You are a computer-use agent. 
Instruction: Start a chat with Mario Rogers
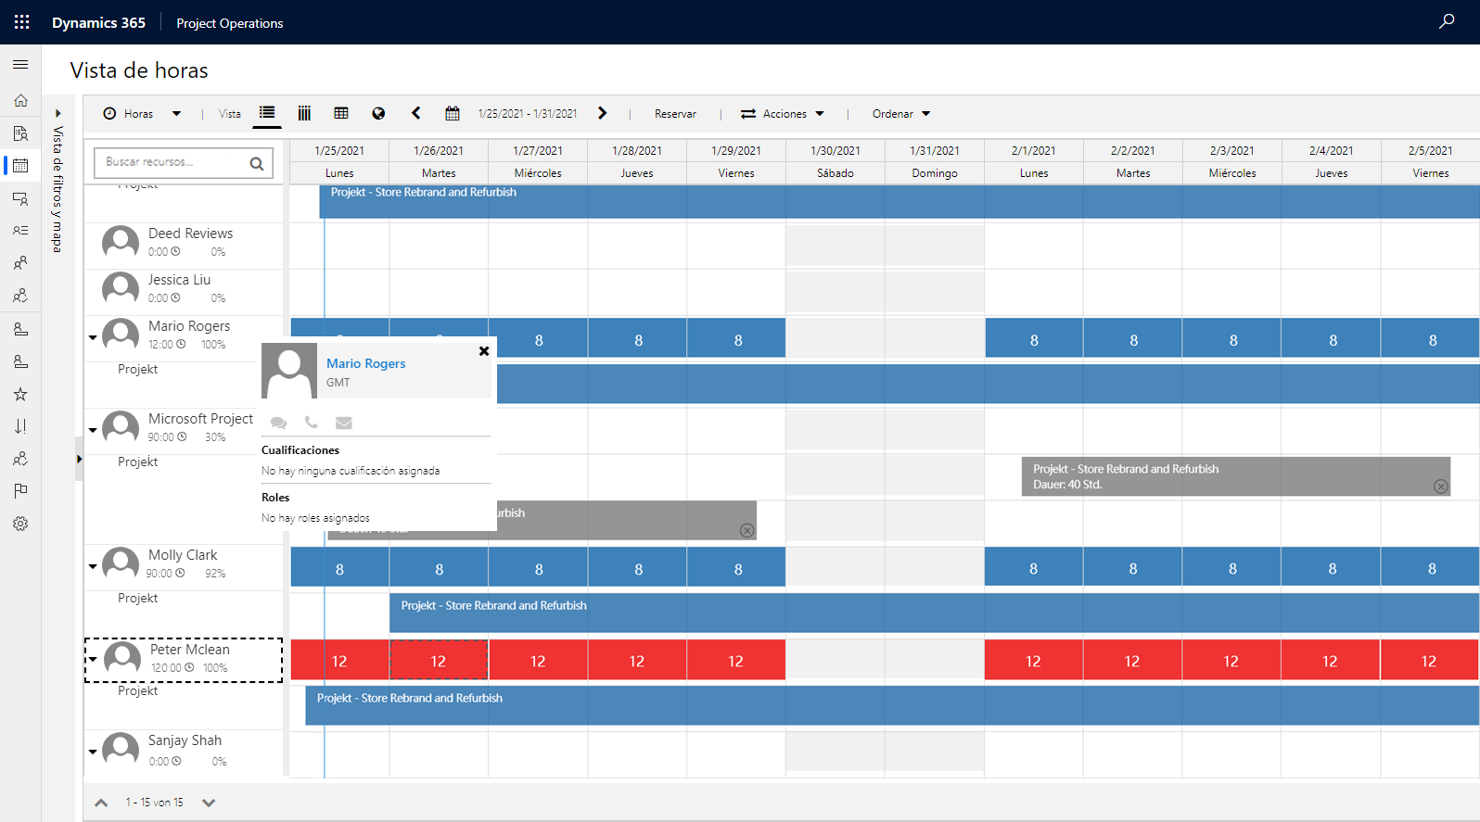click(x=278, y=423)
